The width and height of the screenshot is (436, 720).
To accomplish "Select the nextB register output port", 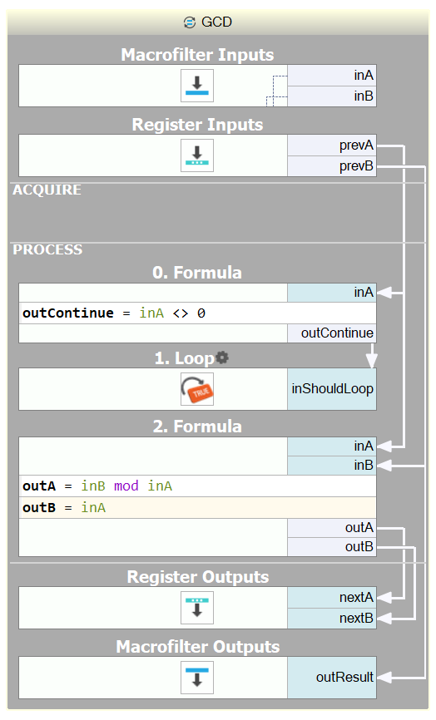I will [332, 618].
